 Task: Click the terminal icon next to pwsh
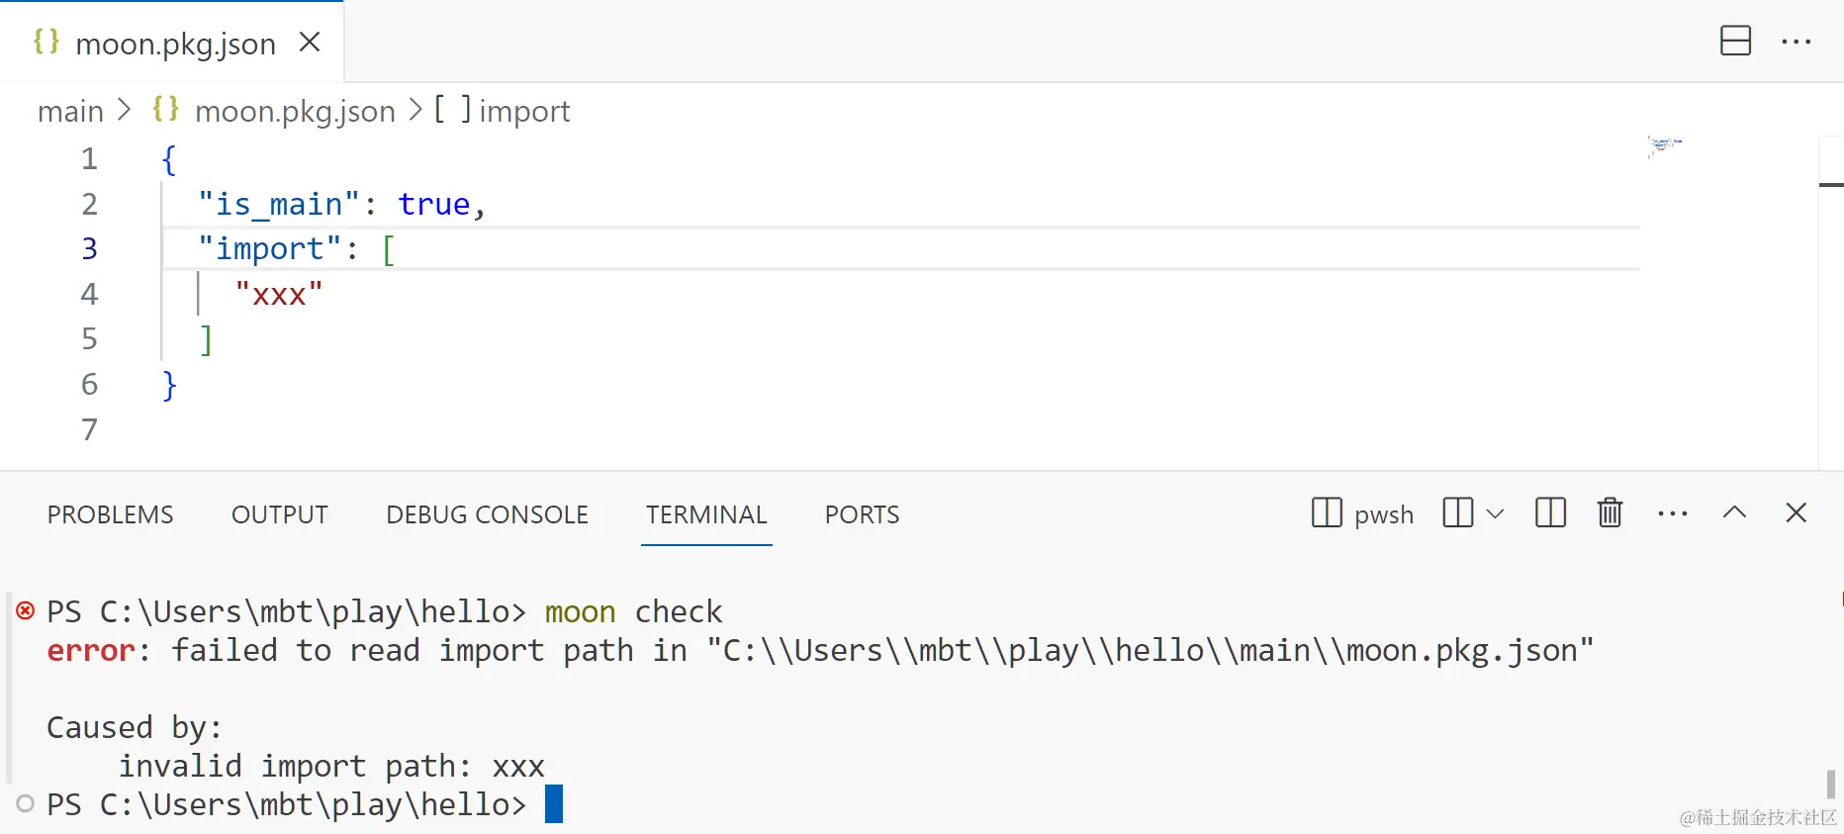1327,512
